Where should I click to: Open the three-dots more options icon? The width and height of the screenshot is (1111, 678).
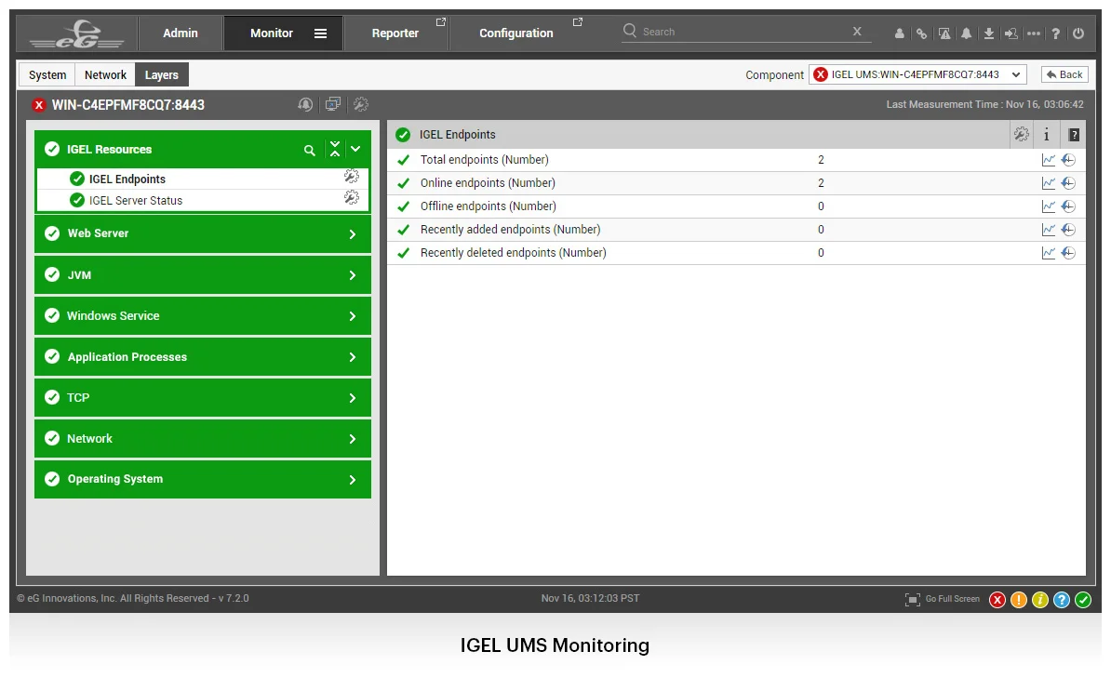tap(1034, 33)
